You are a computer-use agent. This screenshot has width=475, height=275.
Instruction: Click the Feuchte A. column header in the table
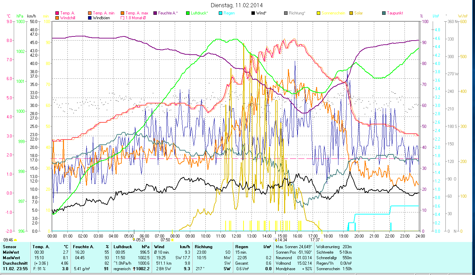click(84, 247)
